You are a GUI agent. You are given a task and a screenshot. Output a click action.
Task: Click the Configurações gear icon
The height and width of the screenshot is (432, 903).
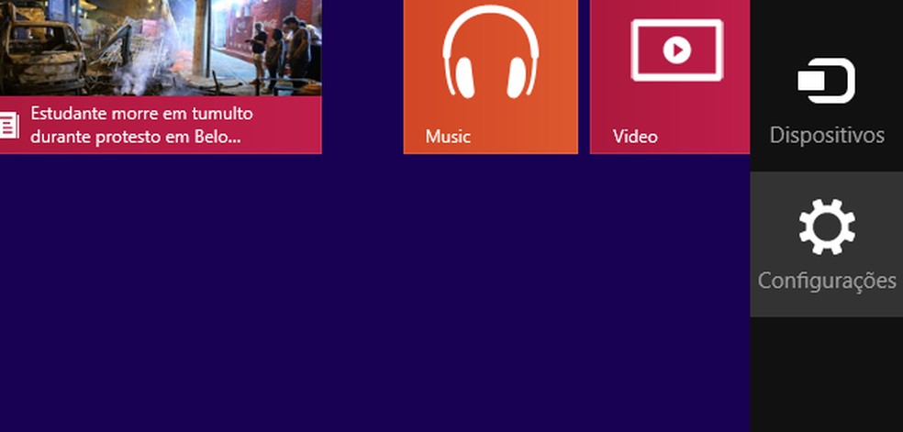tap(827, 227)
